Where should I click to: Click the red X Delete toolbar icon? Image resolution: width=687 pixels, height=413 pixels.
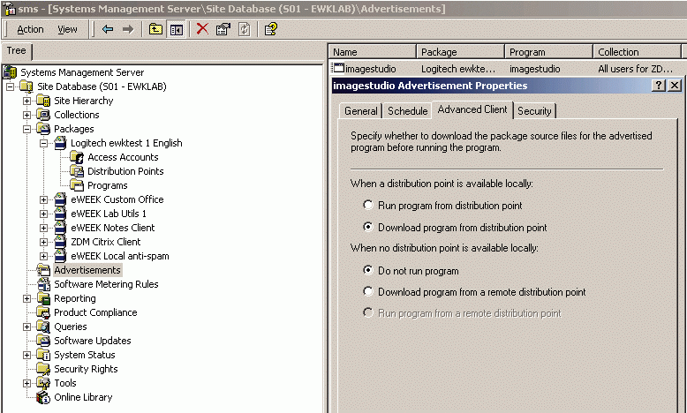(x=202, y=29)
